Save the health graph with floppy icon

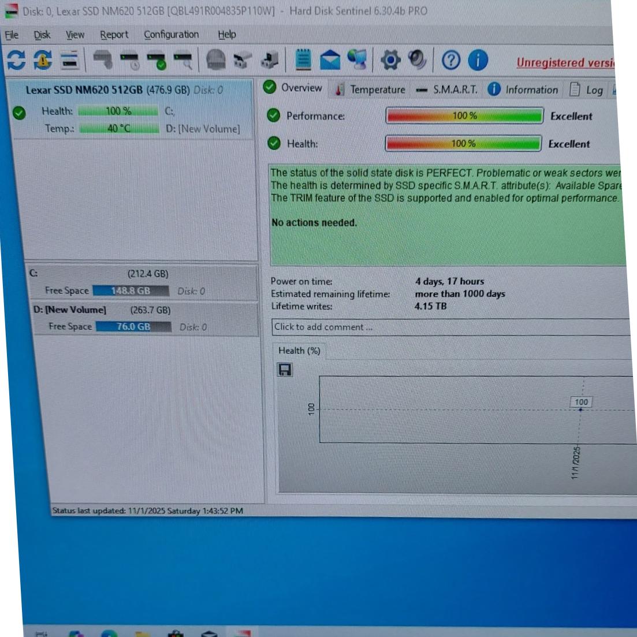click(x=285, y=370)
